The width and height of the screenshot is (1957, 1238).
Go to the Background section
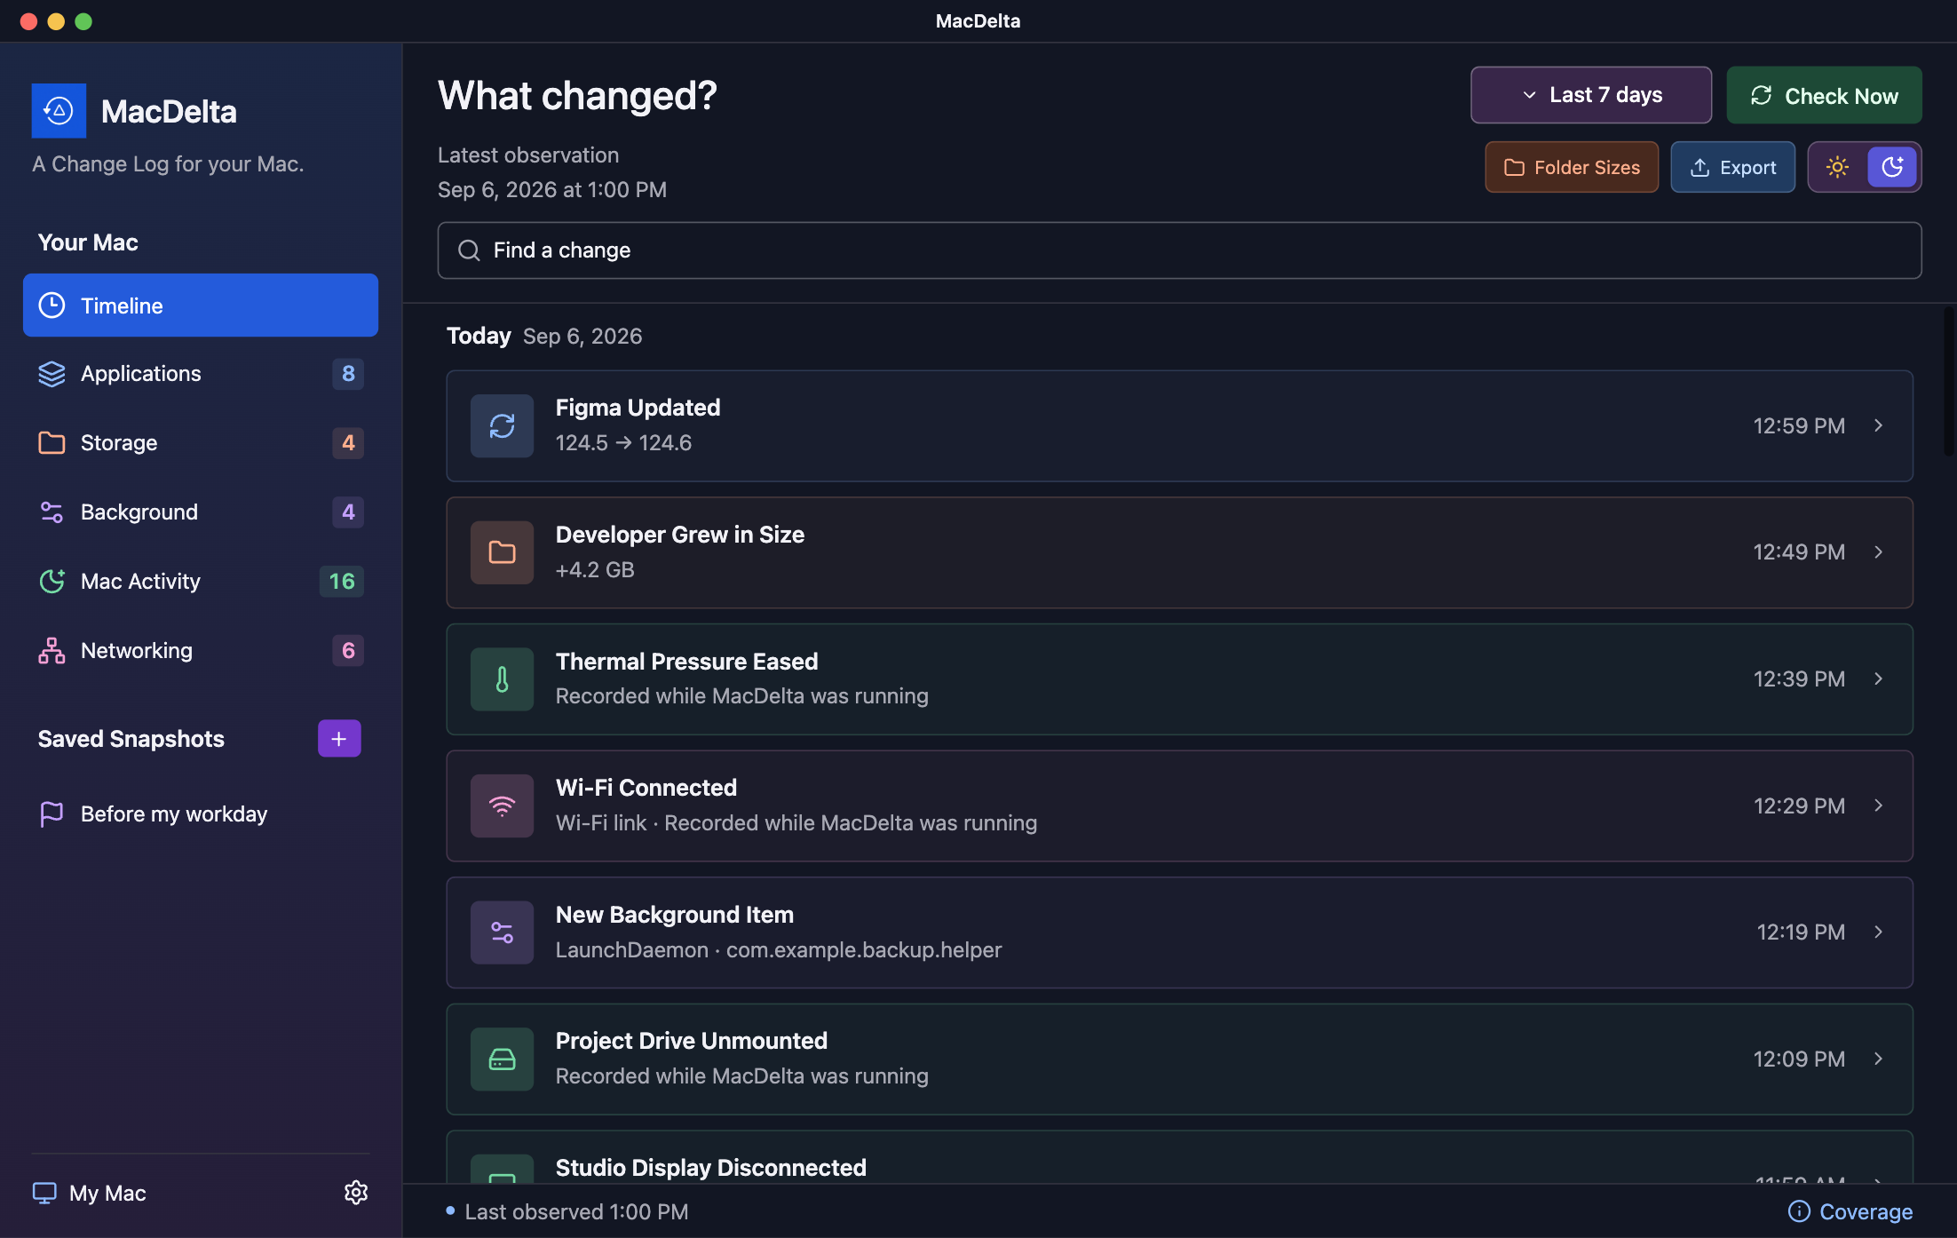[201, 512]
